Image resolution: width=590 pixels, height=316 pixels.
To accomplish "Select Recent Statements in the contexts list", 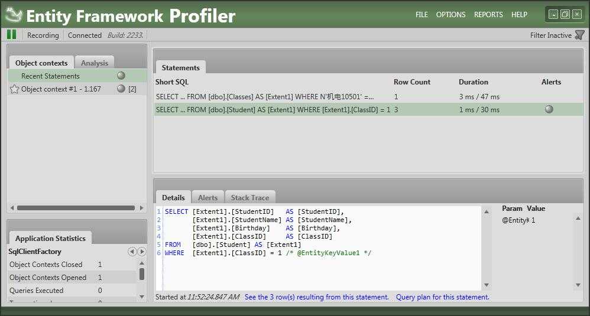I will [x=77, y=76].
